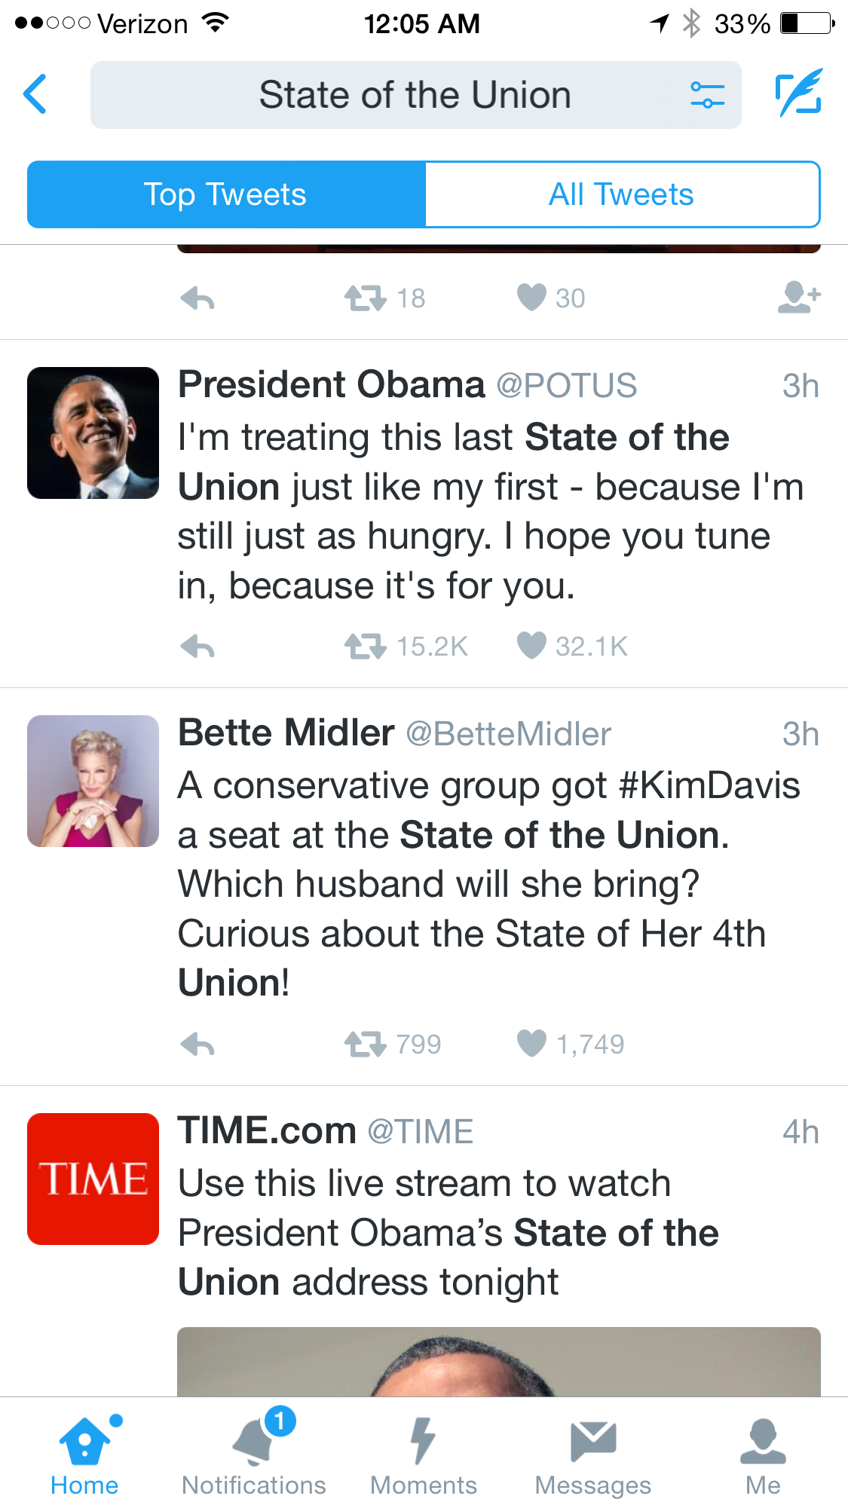Open the @POTUS profile handle
The width and height of the screenshot is (848, 1508).
567,386
